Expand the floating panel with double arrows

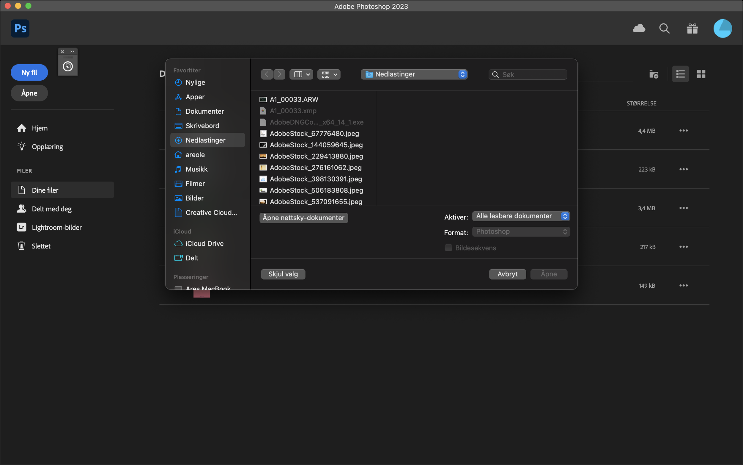pos(72,52)
